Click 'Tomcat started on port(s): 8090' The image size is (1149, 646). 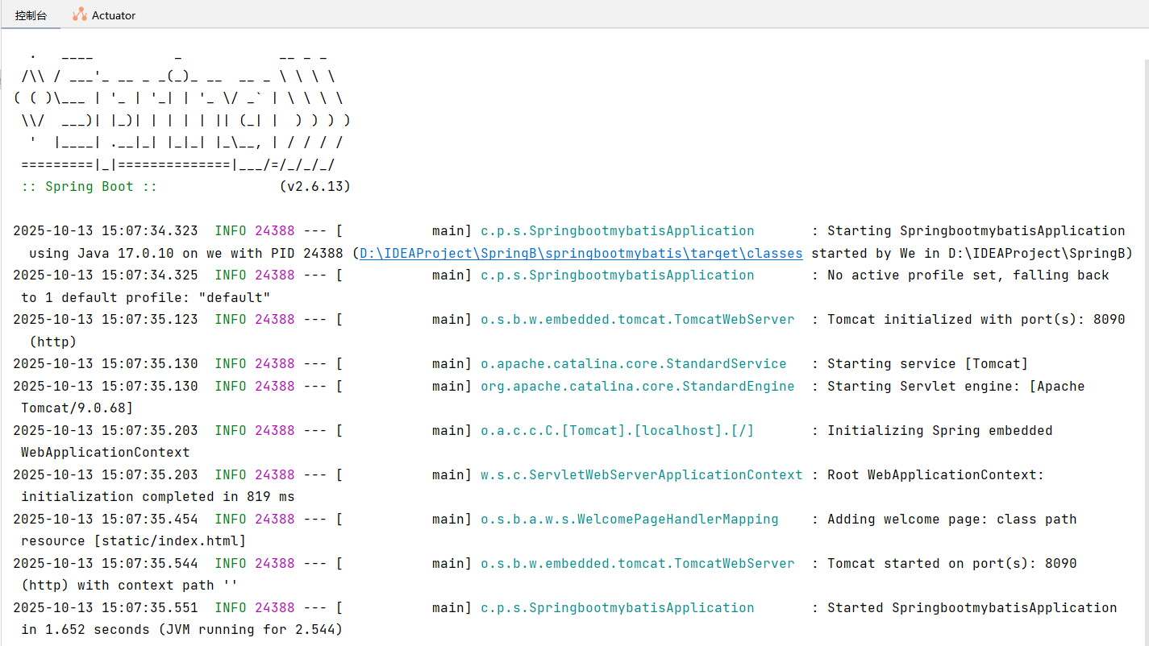click(952, 563)
